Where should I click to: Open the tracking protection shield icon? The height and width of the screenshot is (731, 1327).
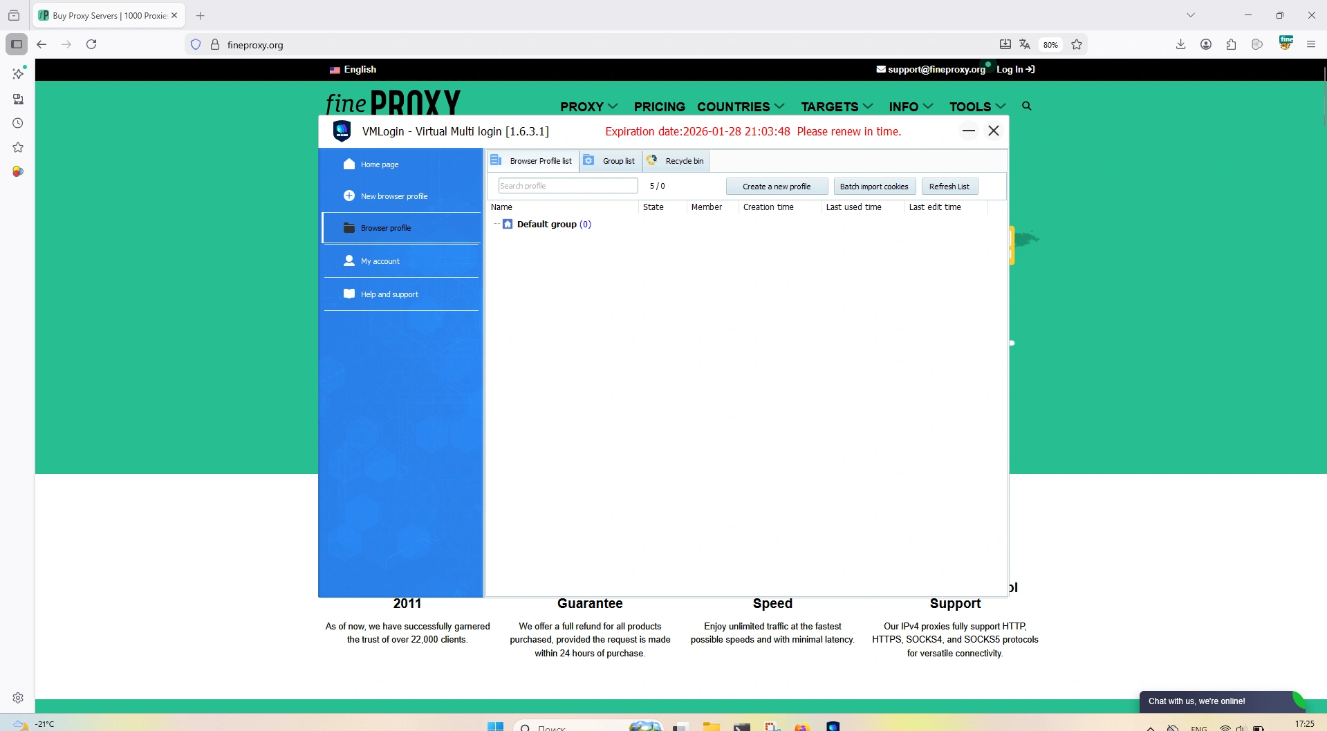click(x=196, y=45)
